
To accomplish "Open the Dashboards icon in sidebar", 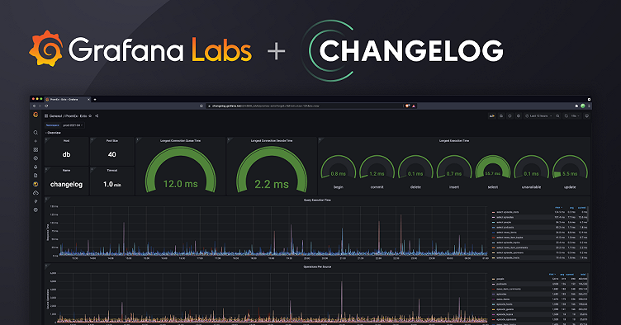I will click(36, 150).
